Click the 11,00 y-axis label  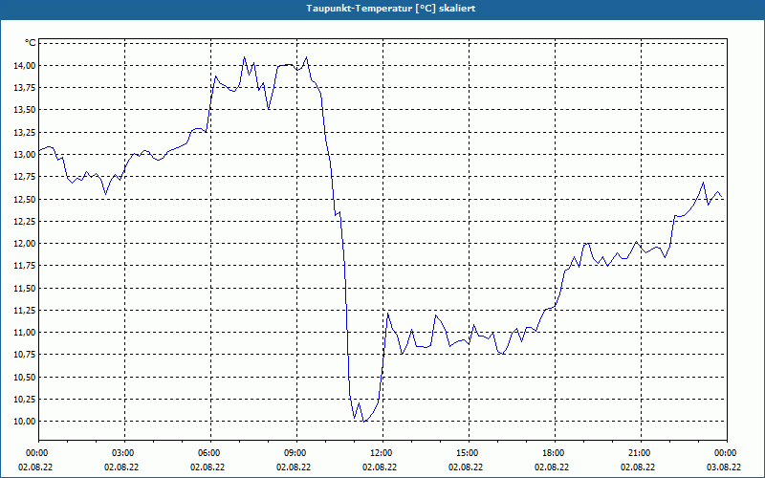[x=25, y=333]
